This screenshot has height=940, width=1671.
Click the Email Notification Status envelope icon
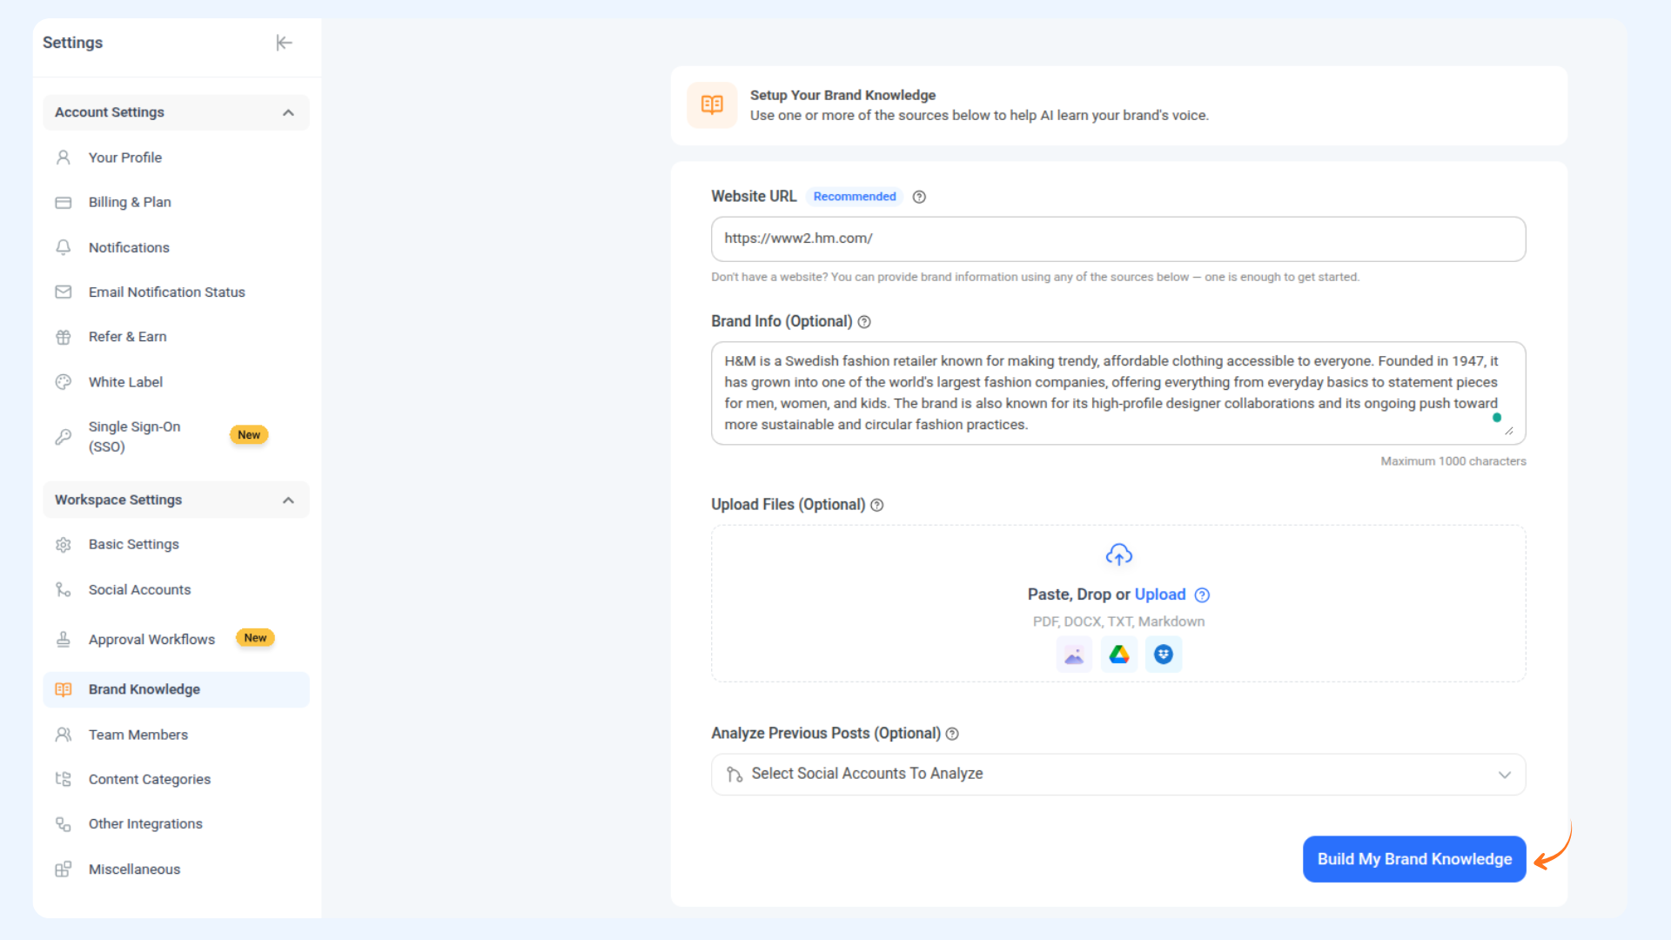click(64, 292)
